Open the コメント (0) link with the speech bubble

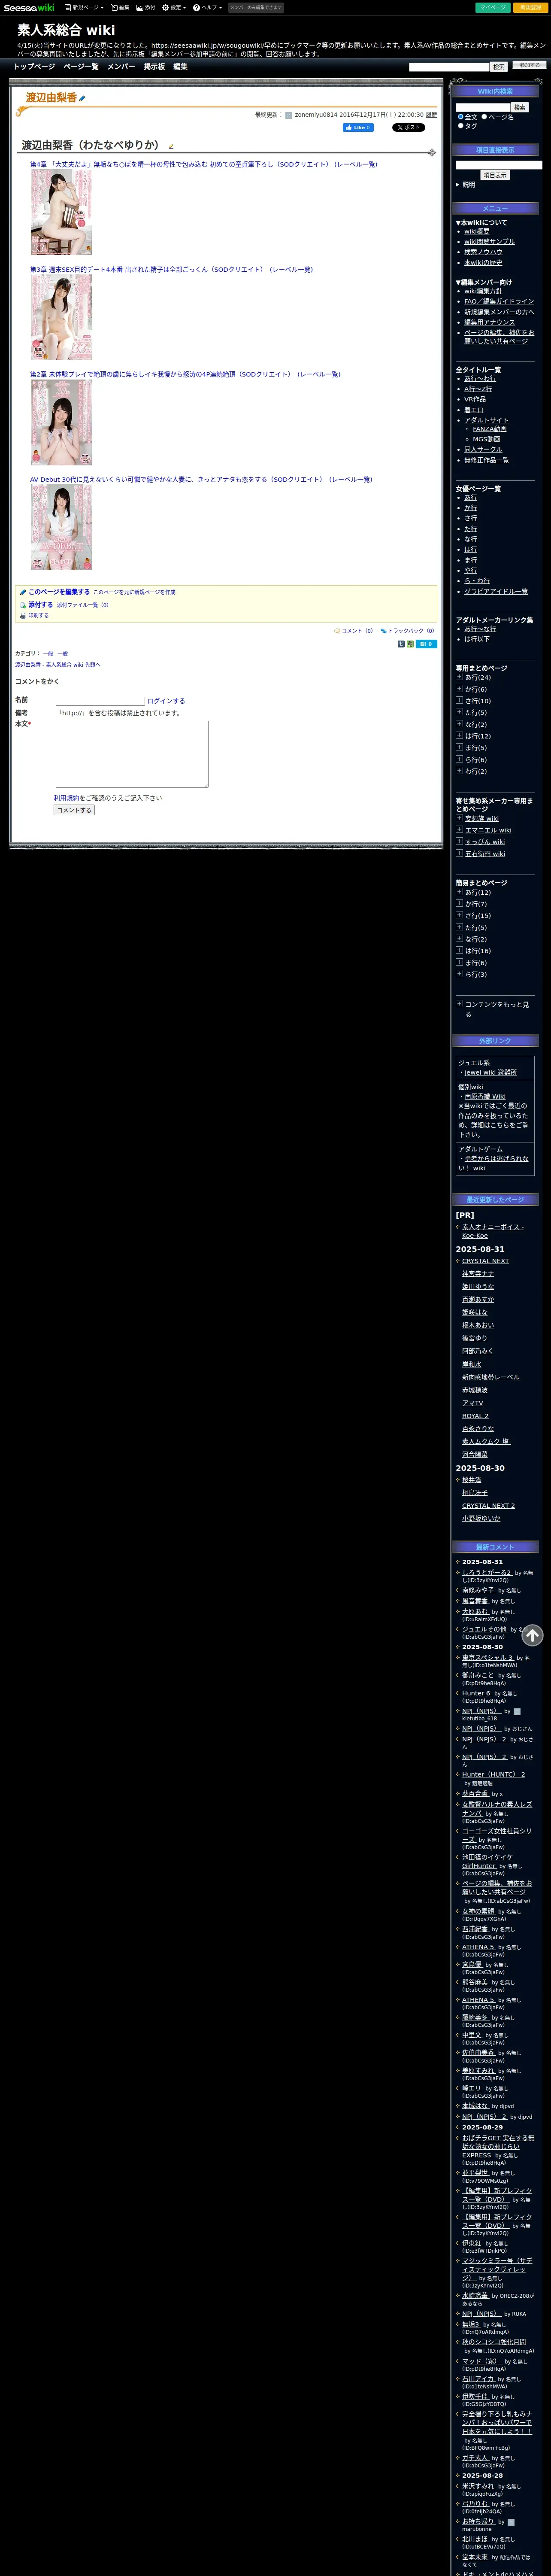(x=353, y=631)
